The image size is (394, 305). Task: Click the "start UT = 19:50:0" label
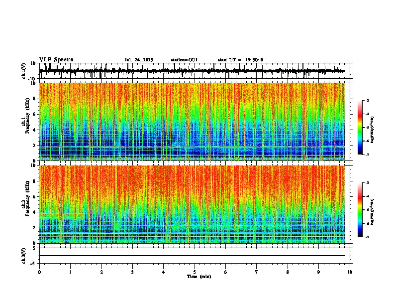[x=240, y=60]
